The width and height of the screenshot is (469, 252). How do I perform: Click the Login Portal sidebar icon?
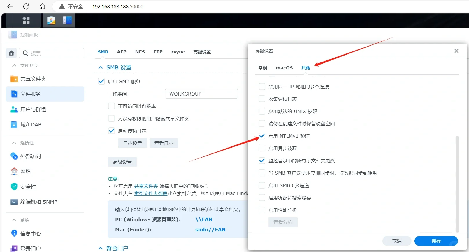14,249
